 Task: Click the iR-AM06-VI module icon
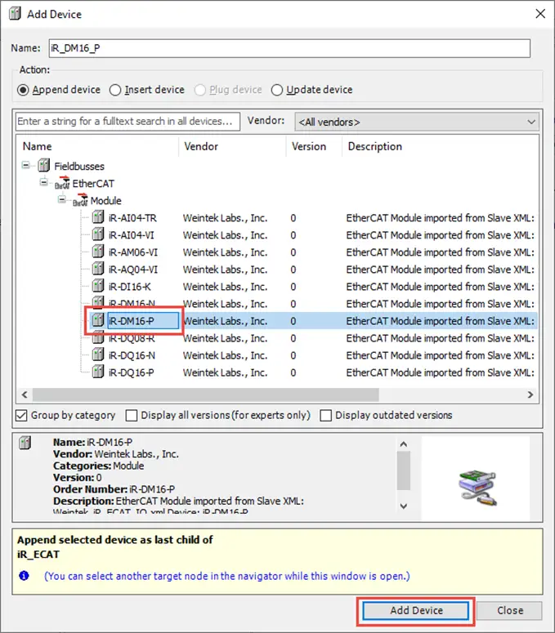98,252
